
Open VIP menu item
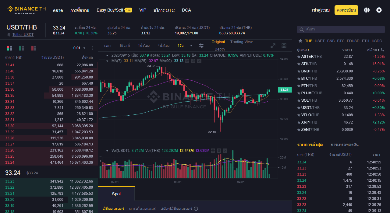143,10
